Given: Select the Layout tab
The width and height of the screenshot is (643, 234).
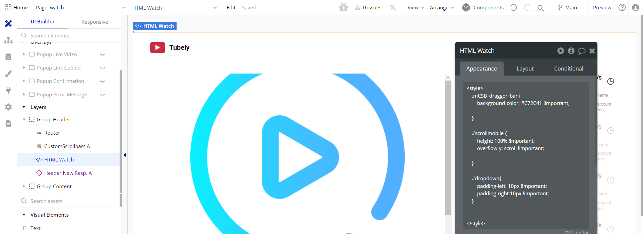Looking at the screenshot, I should click(x=525, y=69).
